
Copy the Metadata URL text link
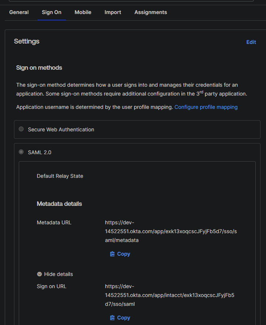[x=124, y=254]
